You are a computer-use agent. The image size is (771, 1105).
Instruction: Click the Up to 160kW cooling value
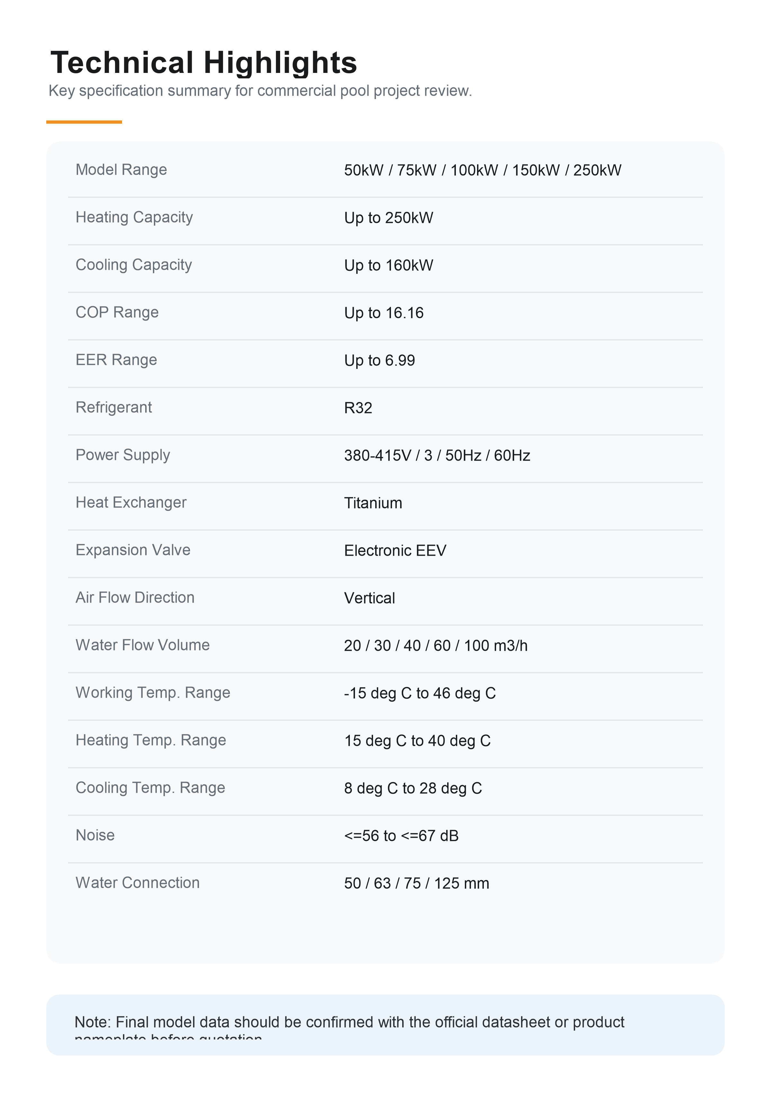[388, 265]
